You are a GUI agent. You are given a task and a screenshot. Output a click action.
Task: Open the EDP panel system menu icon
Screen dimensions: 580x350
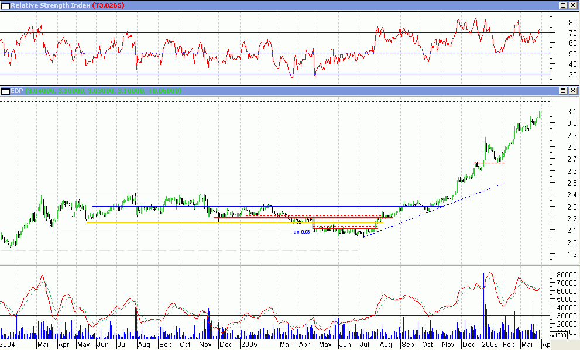point(5,91)
